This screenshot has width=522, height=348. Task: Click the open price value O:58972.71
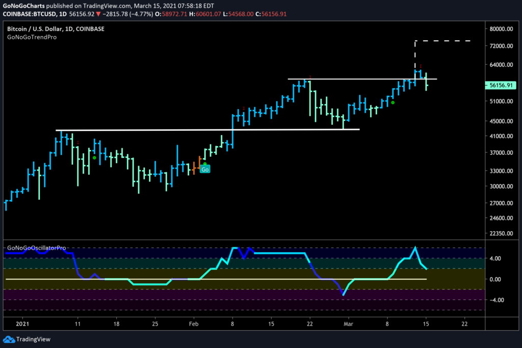[171, 14]
